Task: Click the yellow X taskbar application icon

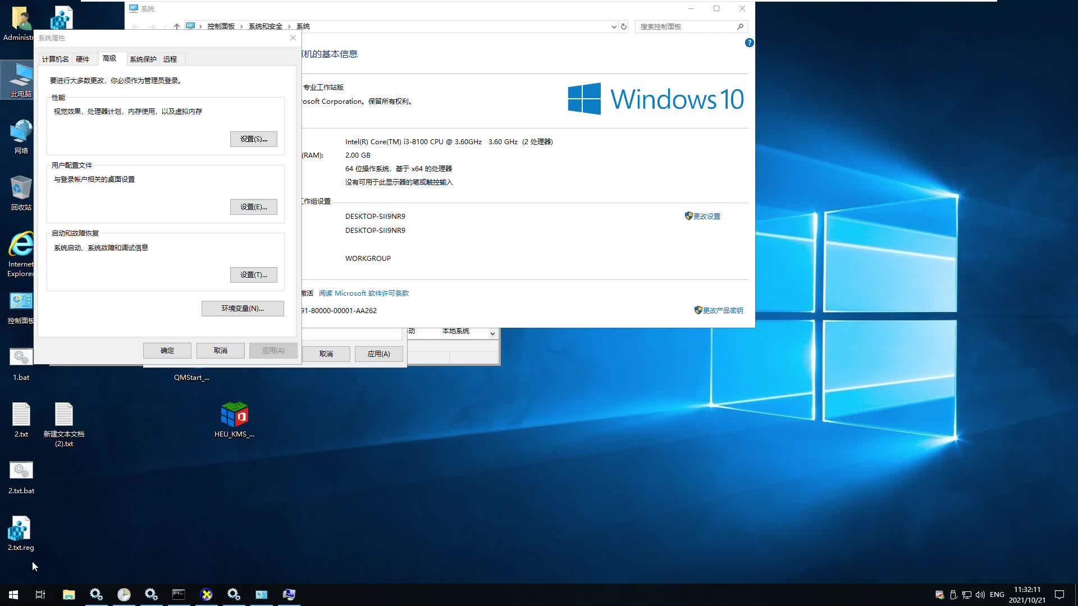Action: [206, 594]
